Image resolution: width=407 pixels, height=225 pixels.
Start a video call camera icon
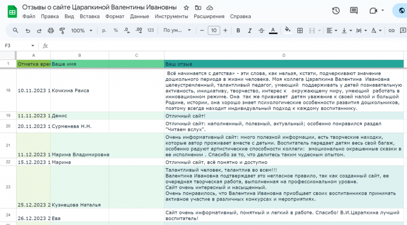(373, 11)
